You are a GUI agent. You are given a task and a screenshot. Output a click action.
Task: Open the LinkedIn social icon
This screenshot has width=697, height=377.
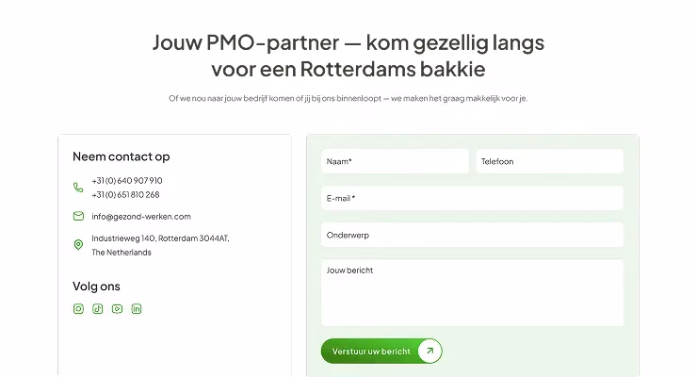tap(137, 308)
